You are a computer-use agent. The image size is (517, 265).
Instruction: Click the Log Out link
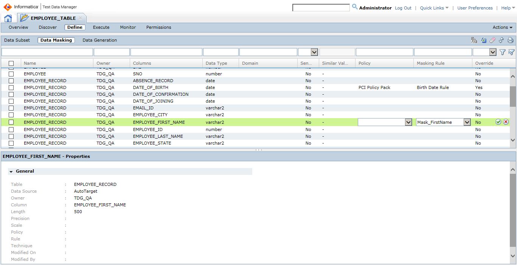click(x=403, y=8)
